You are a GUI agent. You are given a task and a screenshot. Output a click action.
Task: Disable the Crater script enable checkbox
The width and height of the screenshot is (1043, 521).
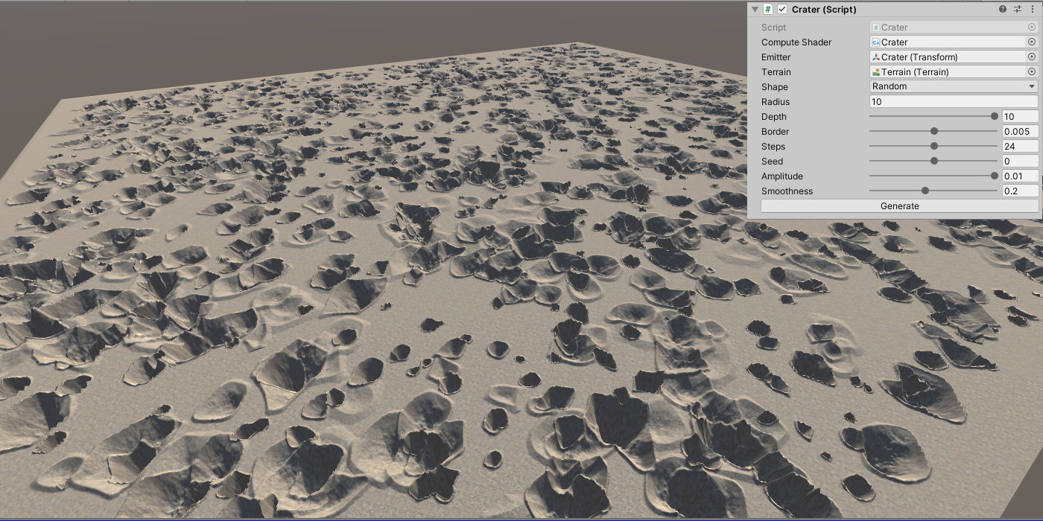(x=782, y=10)
